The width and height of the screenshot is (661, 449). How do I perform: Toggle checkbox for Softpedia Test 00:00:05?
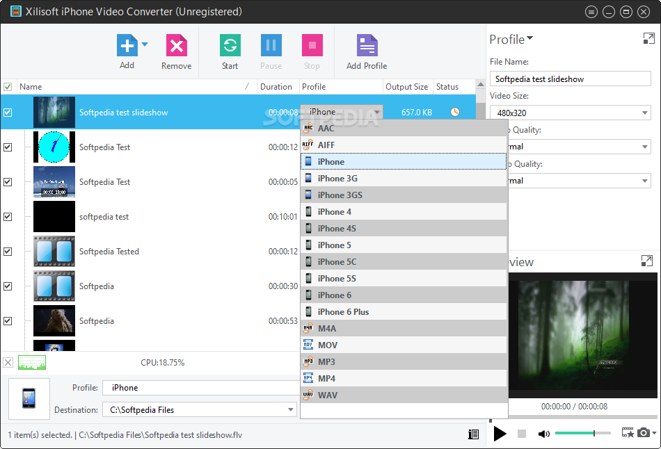pos(8,182)
